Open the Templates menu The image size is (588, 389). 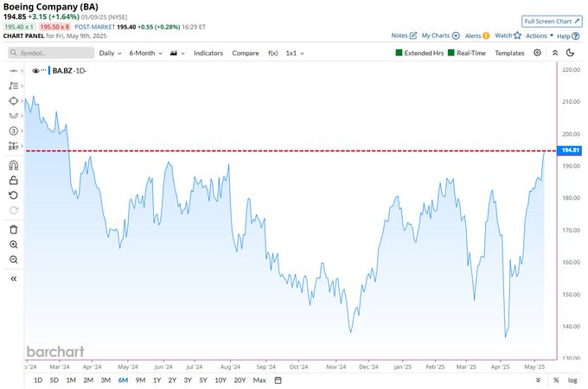click(509, 54)
